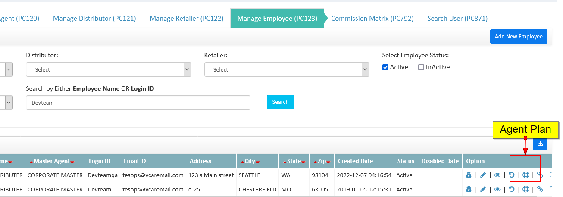The height and width of the screenshot is (197, 563).
Task: Click the view eye icon for Devteam row
Action: [x=497, y=189]
